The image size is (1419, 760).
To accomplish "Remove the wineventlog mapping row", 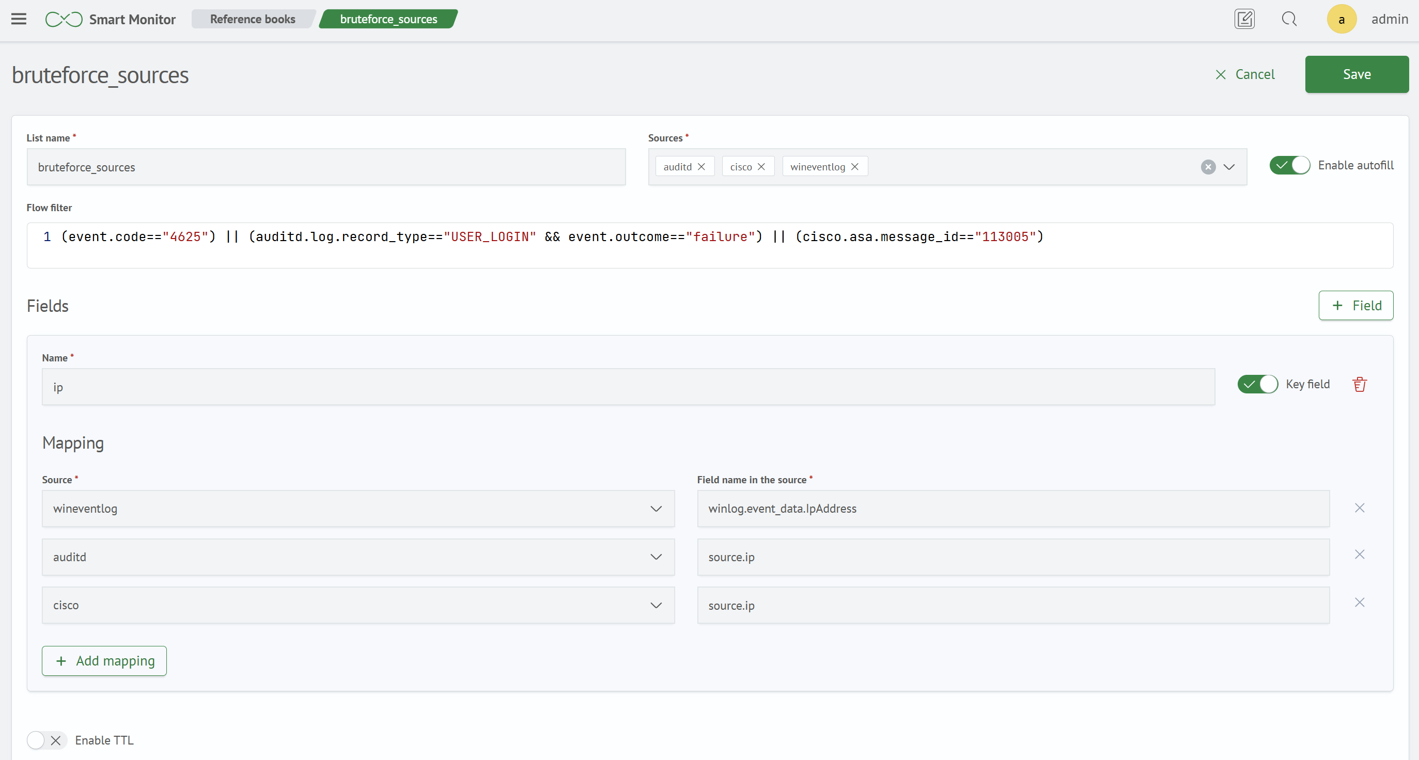I will click(1360, 508).
